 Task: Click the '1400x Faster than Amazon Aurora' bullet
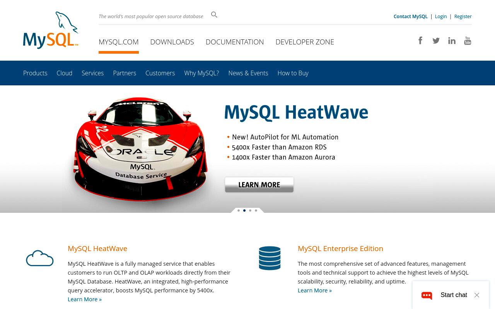281,157
